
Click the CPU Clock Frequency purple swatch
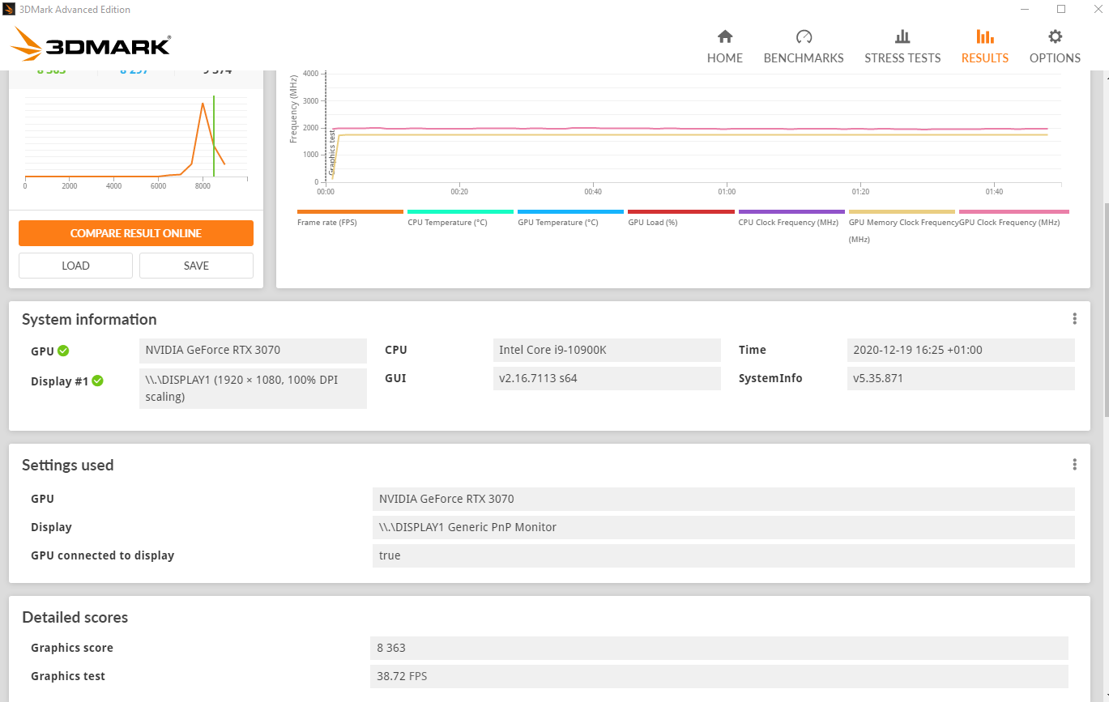pos(791,211)
